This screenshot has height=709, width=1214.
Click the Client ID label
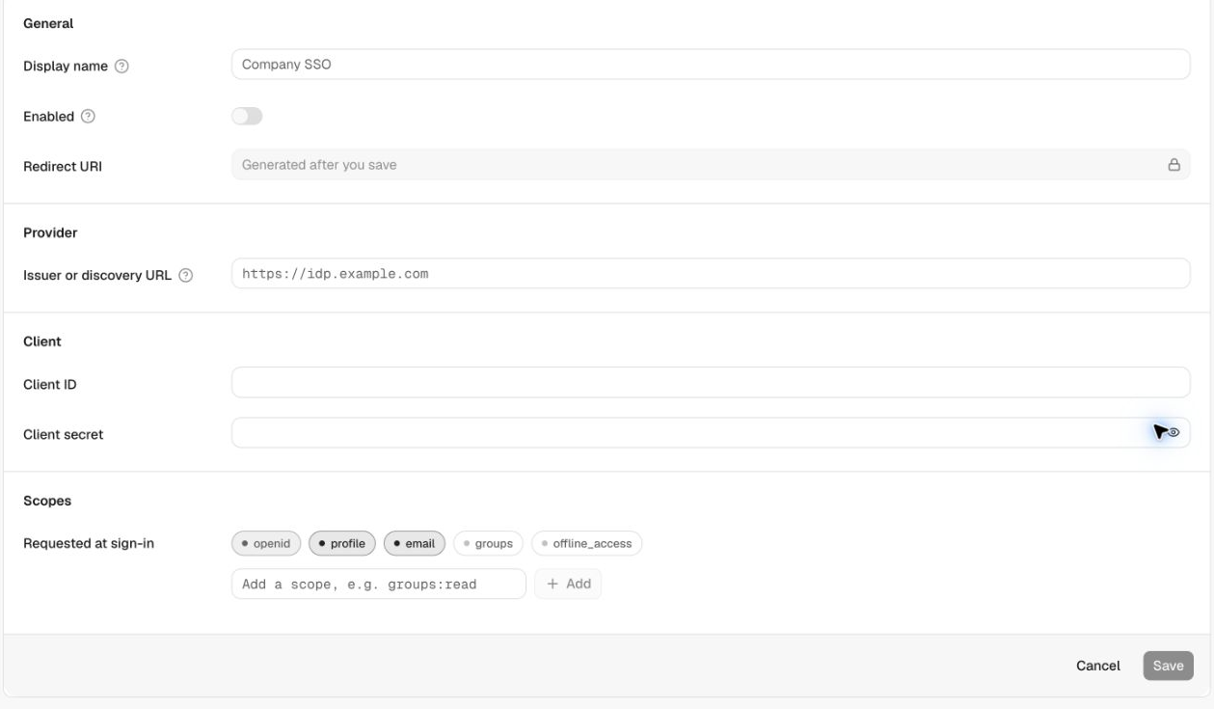click(50, 384)
